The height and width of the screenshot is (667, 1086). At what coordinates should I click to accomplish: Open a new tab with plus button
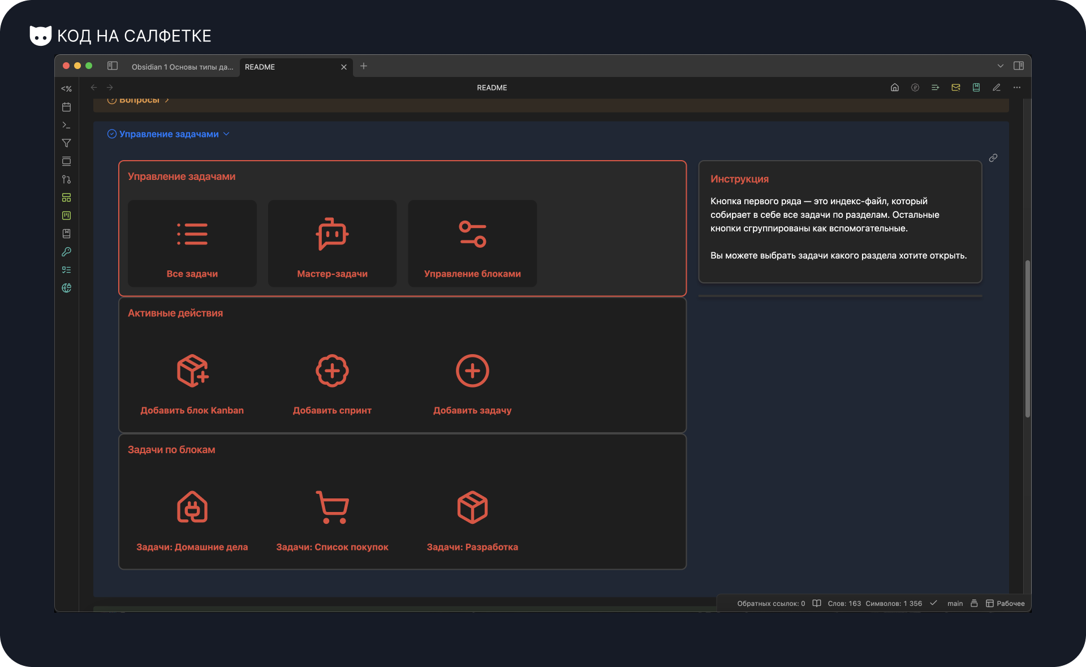pos(364,66)
